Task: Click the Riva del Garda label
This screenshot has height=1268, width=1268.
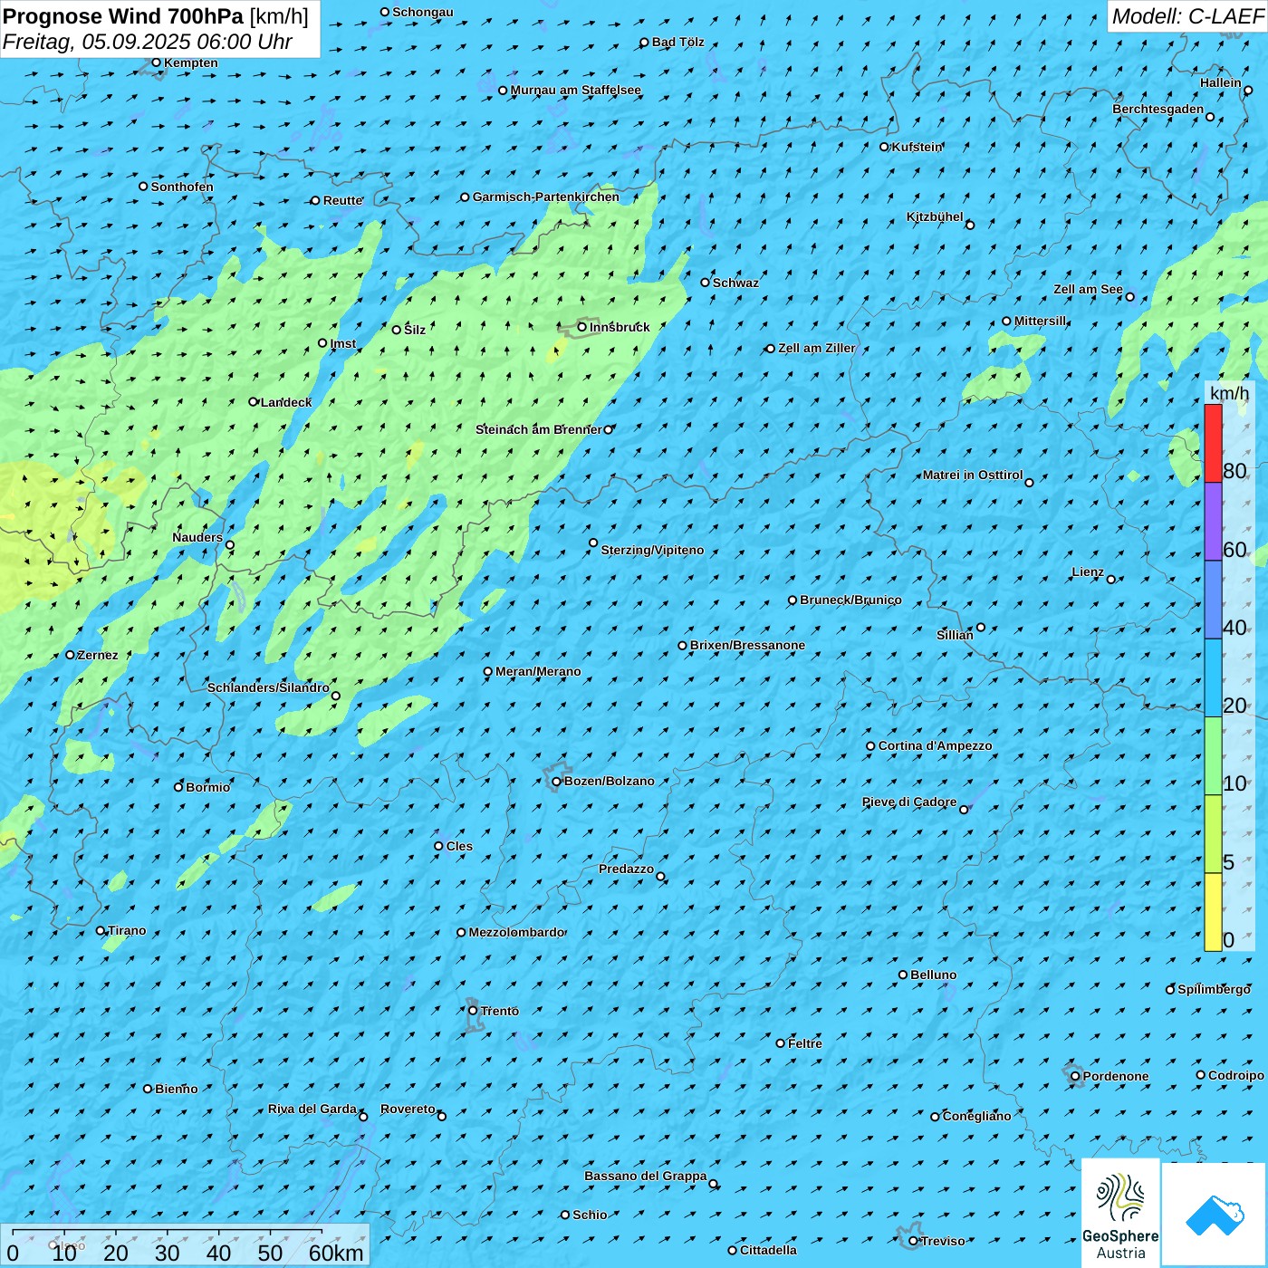Action: point(312,1109)
